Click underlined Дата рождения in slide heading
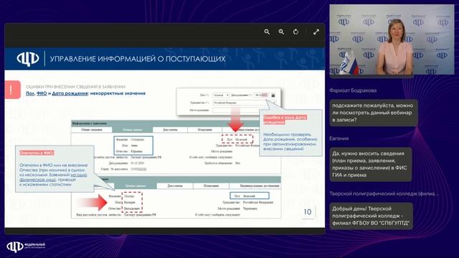This screenshot has width=459, height=258. pos(70,93)
